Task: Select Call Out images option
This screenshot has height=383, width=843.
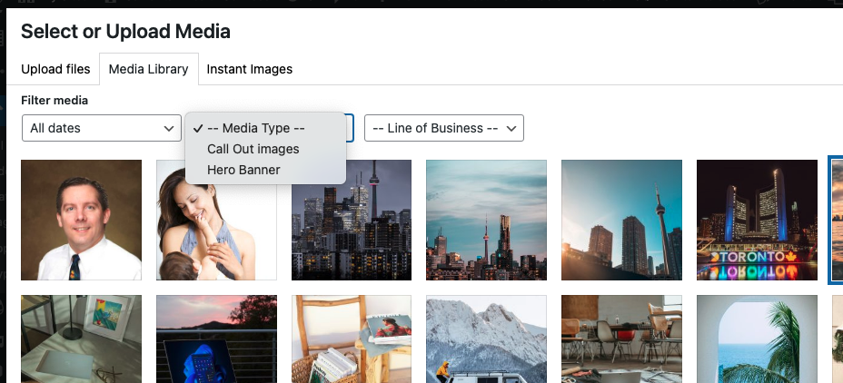Action: [x=265, y=149]
